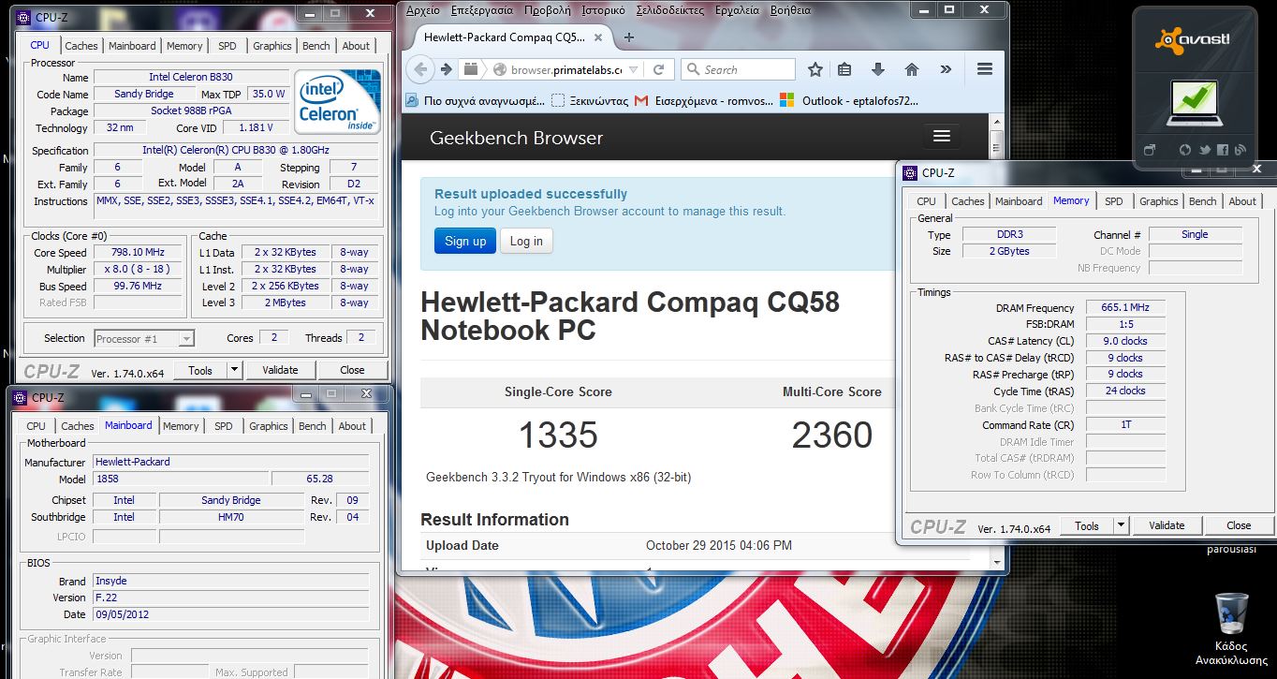Click the browser.primatelabs address field
The width and height of the screenshot is (1277, 679).
pyautogui.click(x=567, y=69)
